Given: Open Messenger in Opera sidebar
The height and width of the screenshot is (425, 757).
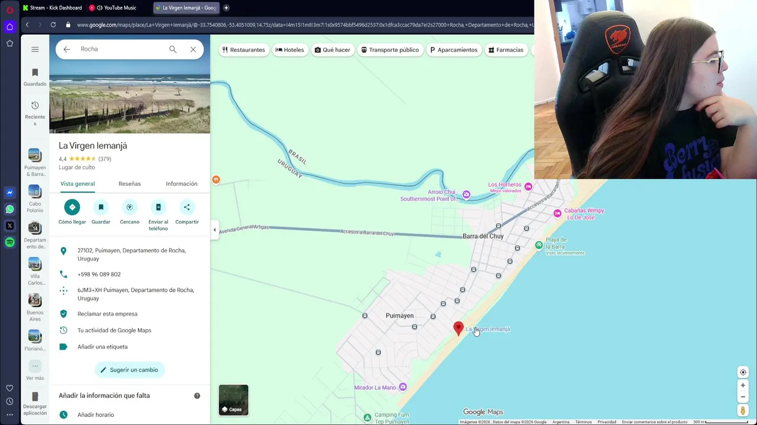Looking at the screenshot, I should 9,192.
